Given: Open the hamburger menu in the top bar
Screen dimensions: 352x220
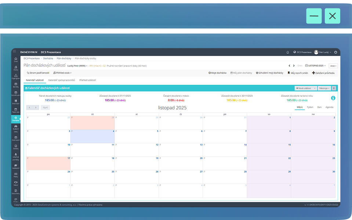Looking at the screenshot, I should coord(14,51).
